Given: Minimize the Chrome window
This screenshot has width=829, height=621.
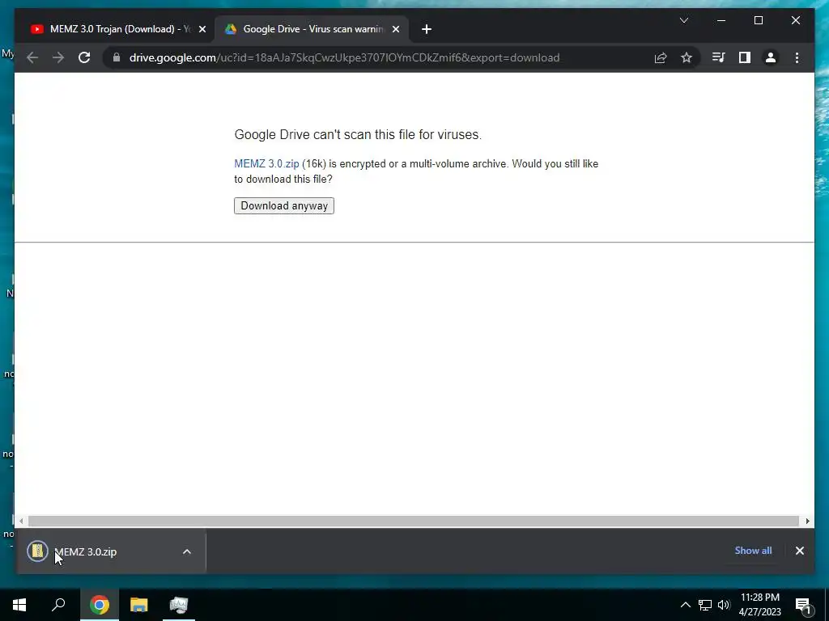Looking at the screenshot, I should point(721,20).
